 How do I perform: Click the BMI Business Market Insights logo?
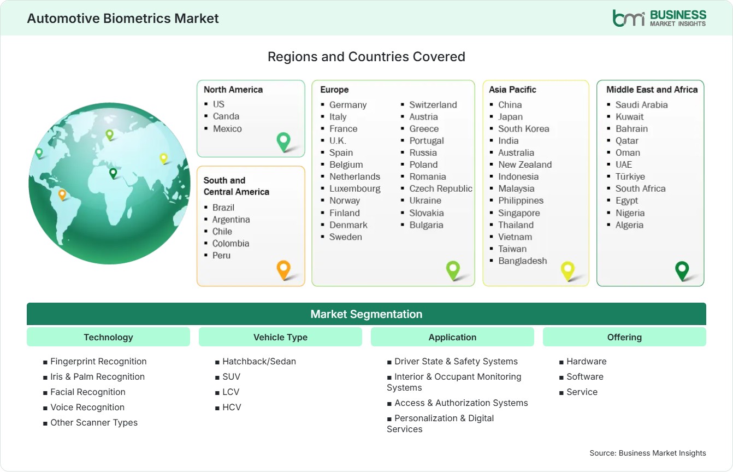[x=659, y=18]
